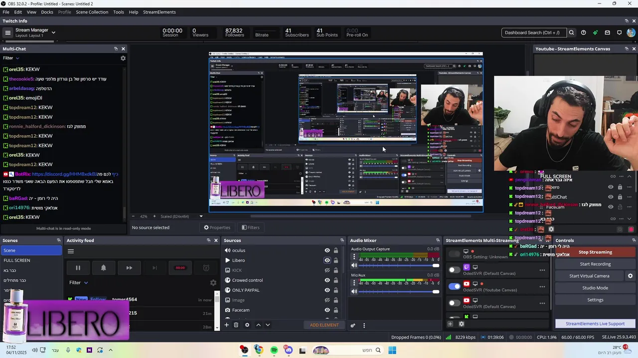Expand the Stream Manager layout dropdown
638x358 pixels.
(x=53, y=33)
